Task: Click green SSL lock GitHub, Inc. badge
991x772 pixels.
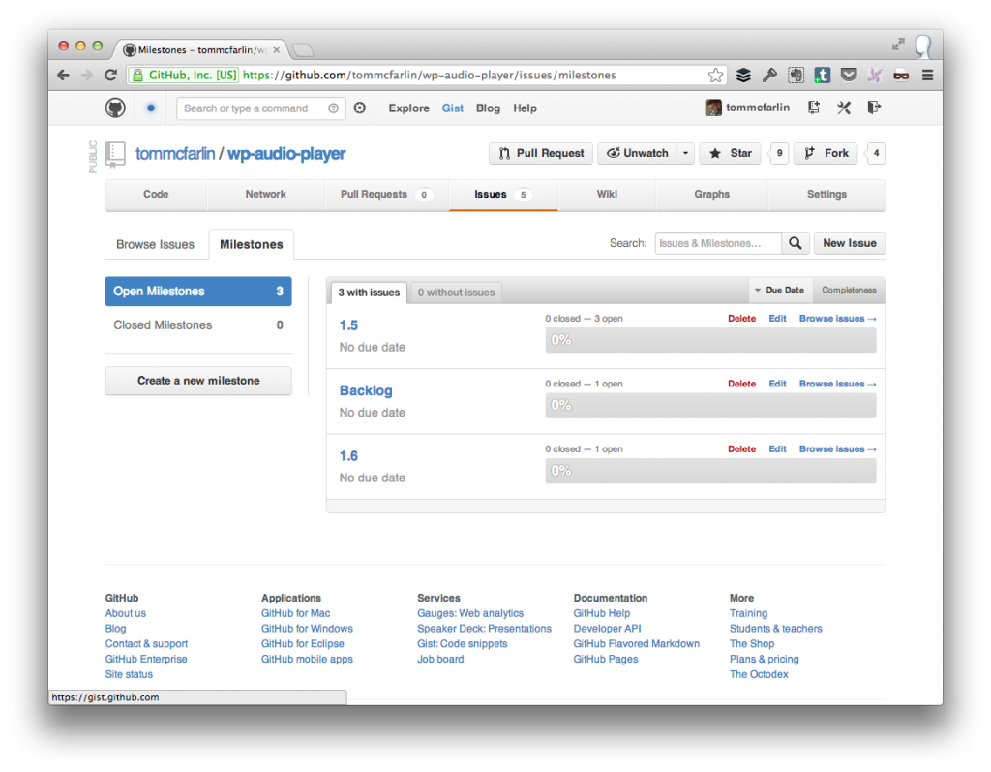Action: [183, 76]
